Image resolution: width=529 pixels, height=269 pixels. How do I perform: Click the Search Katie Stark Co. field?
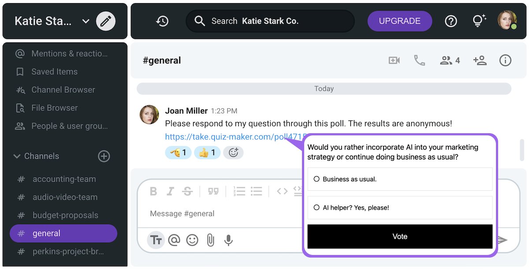(x=270, y=21)
